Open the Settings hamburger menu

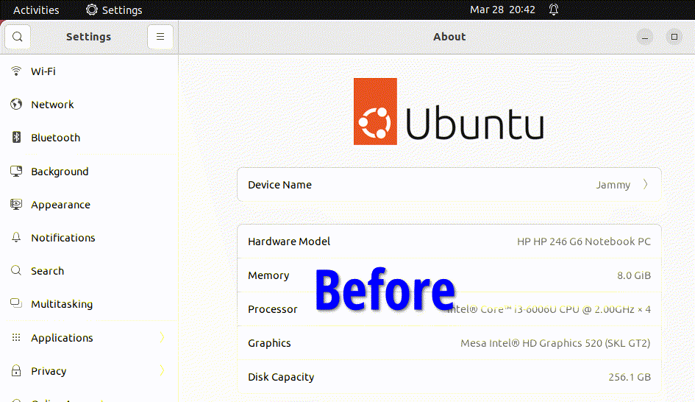point(160,37)
